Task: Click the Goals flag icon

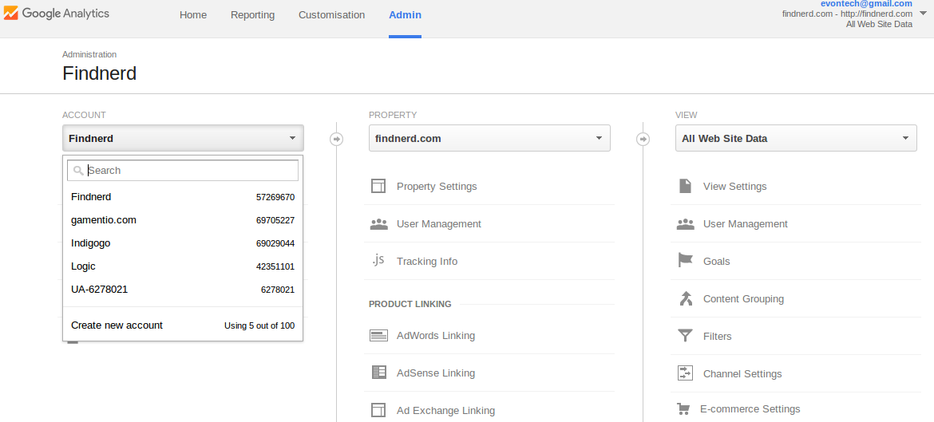Action: (685, 261)
